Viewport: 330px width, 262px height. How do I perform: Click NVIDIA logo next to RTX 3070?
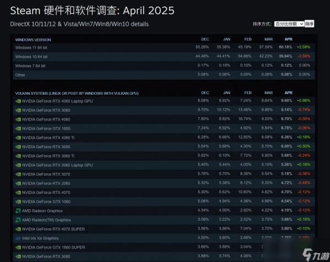pyautogui.click(x=18, y=174)
